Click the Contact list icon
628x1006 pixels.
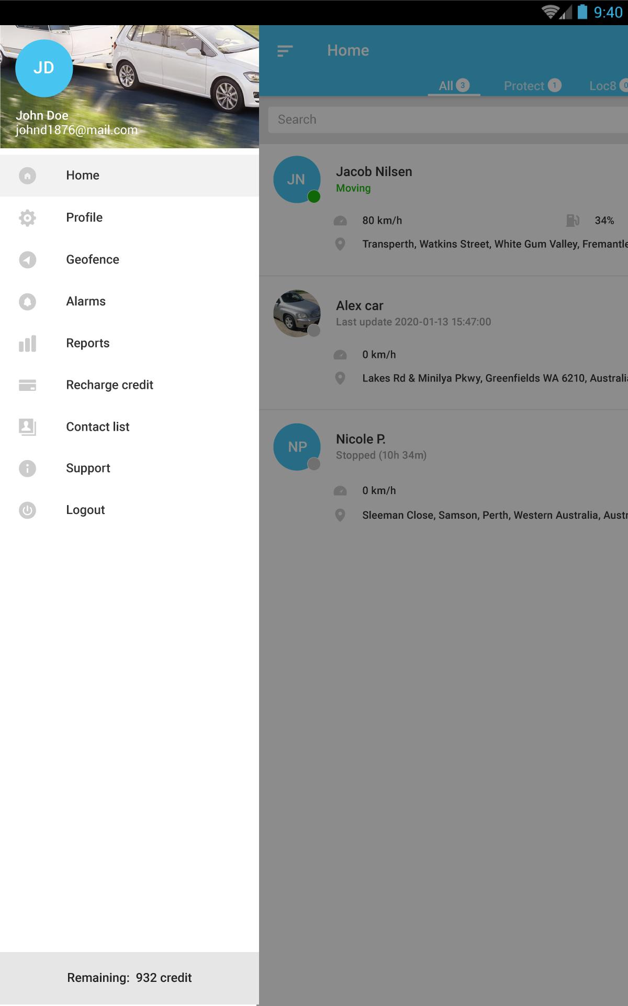27,427
